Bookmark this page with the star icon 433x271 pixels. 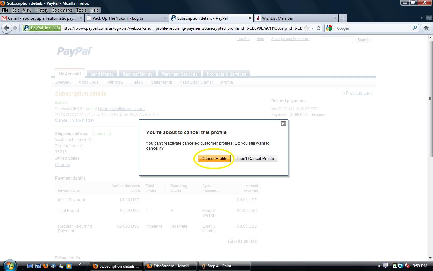[306, 28]
